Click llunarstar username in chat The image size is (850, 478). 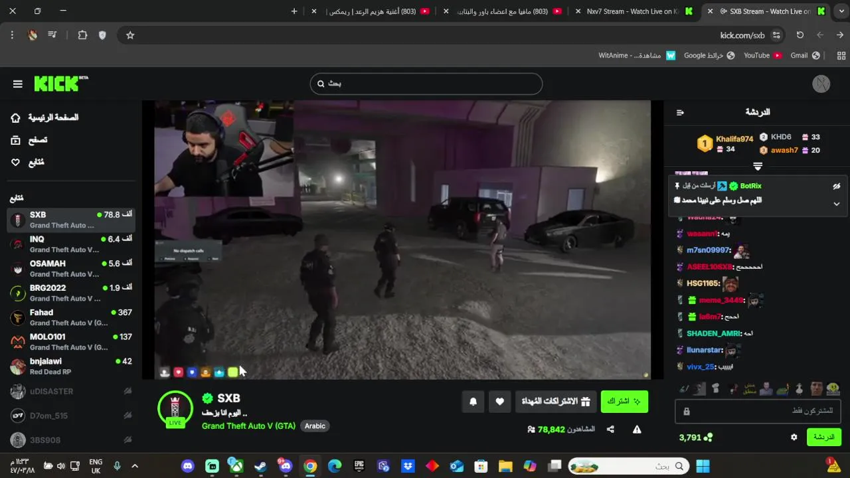(705, 350)
